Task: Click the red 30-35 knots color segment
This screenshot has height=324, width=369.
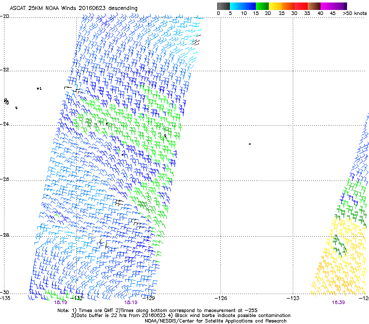Action: click(x=301, y=6)
